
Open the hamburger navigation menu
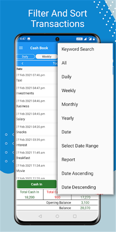click(x=21, y=48)
